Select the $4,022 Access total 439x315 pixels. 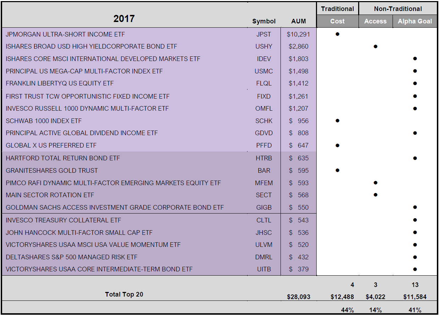pyautogui.click(x=376, y=297)
